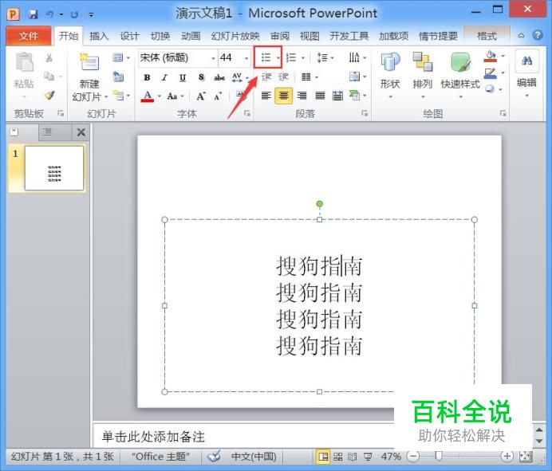Switch to 设计 ribbon tab
This screenshot has width=552, height=471.
[x=129, y=36]
